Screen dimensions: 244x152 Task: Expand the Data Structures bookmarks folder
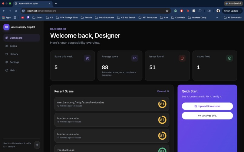coord(104,17)
